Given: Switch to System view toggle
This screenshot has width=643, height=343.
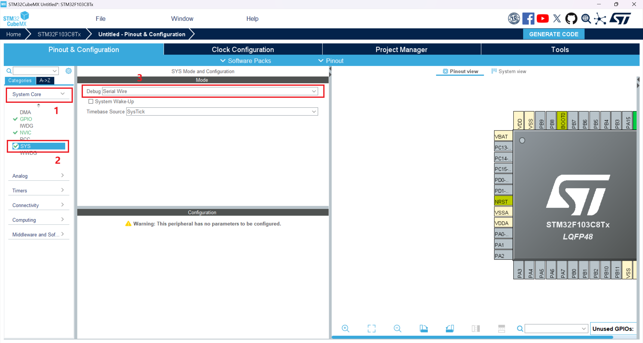Looking at the screenshot, I should 509,71.
